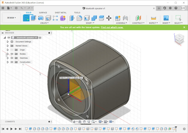Screen dimensions: 188x133
Task: Select the Look At tool
Action: [80, 122]
